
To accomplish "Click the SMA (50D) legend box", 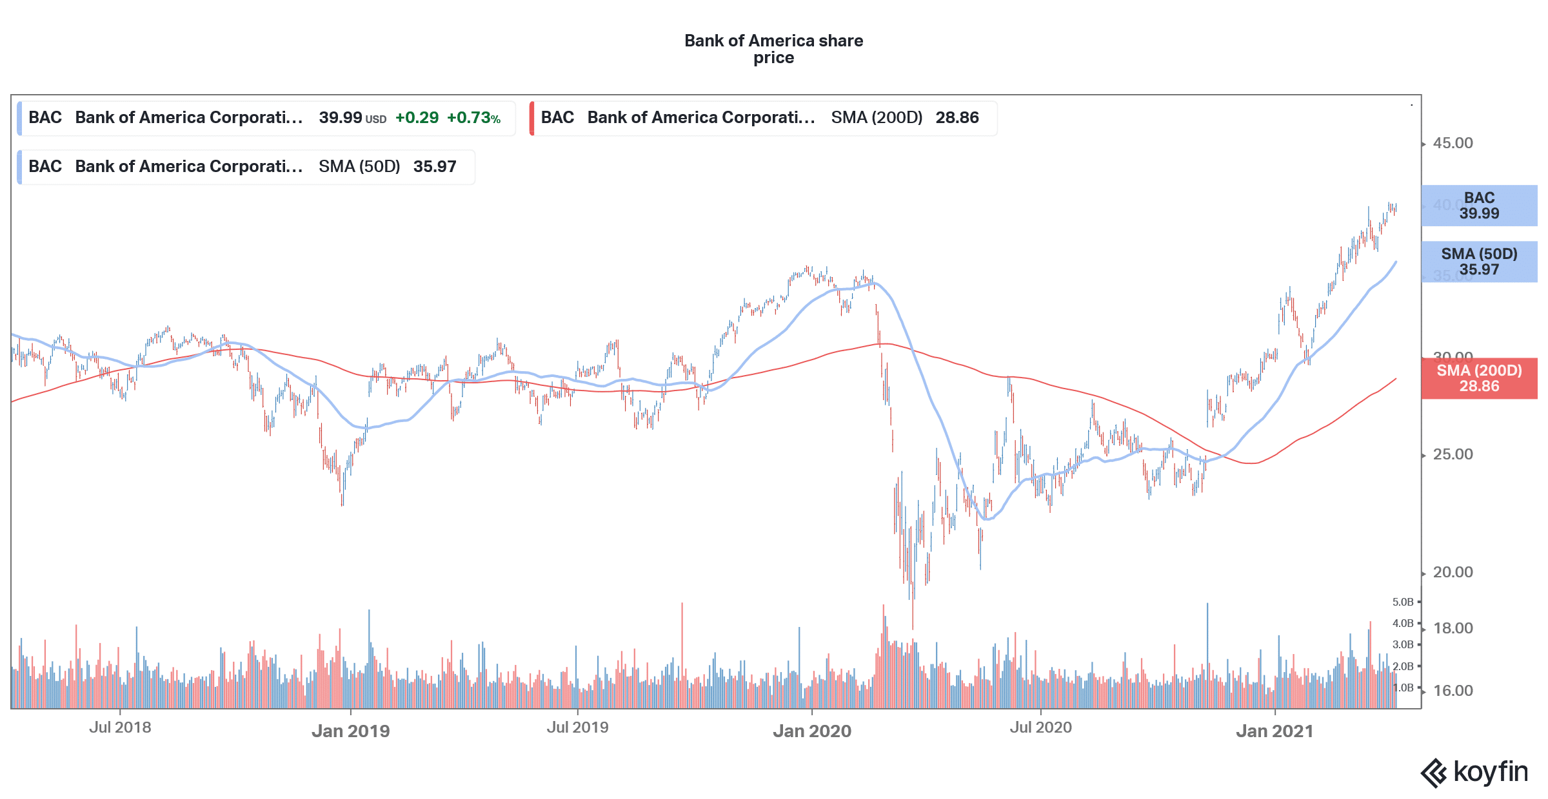I will pyautogui.click(x=246, y=167).
